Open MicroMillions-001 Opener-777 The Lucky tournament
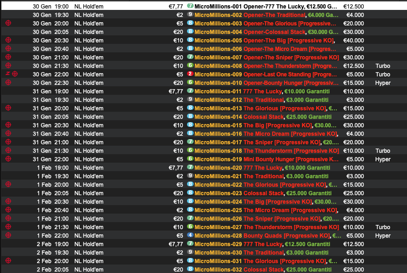407x273 pixels. coord(266,6)
